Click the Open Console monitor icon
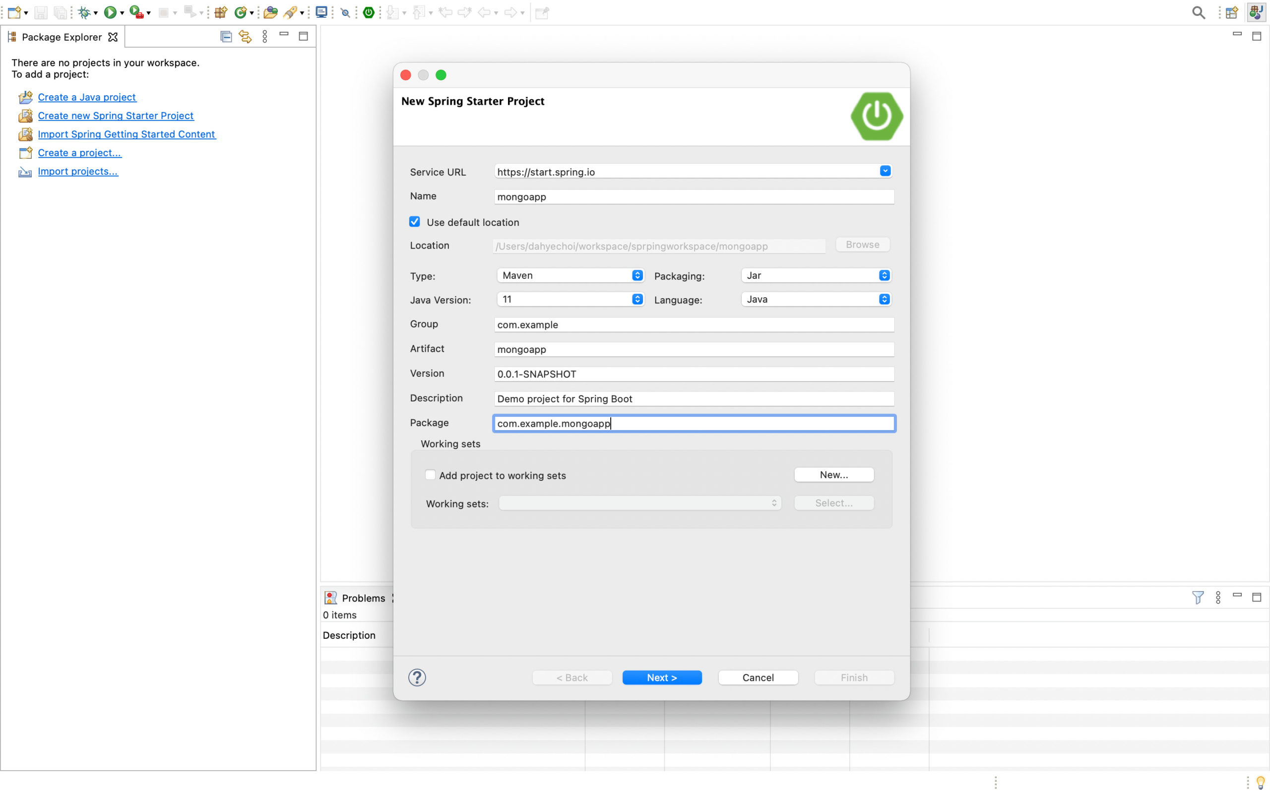 pyautogui.click(x=321, y=12)
